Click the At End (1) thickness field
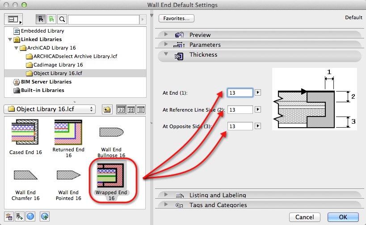 click(x=240, y=93)
